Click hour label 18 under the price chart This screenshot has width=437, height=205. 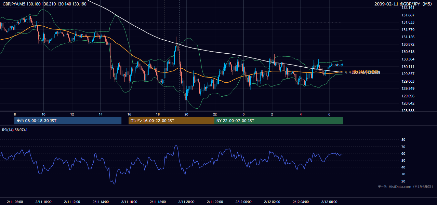point(158,114)
